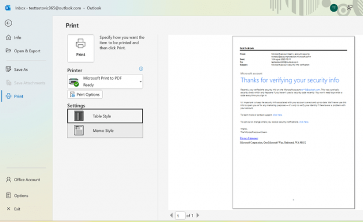The image size is (363, 222).
Task: Click the back arrow to leave Backstage
Action: pos(8,23)
